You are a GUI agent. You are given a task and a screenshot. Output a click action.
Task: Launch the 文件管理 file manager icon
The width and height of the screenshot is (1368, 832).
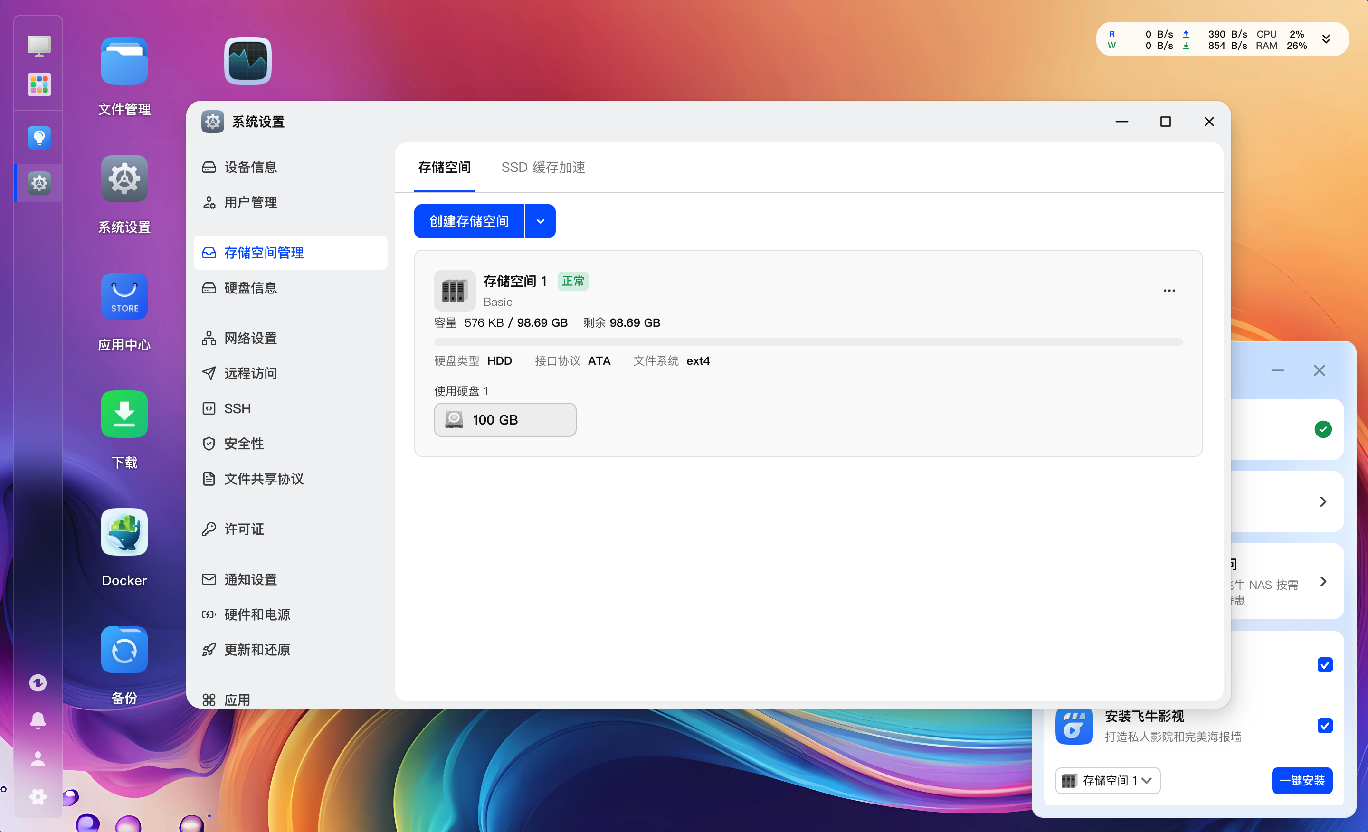click(124, 61)
